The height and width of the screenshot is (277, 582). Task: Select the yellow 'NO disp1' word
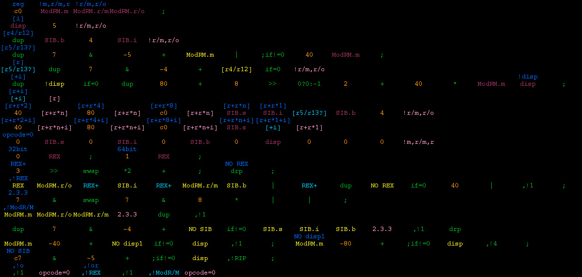(x=127, y=244)
